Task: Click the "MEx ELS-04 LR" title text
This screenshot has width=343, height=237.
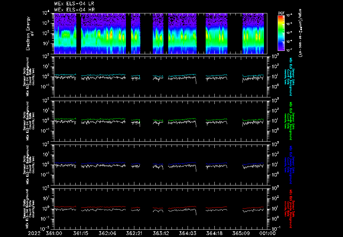Action: click(74, 4)
